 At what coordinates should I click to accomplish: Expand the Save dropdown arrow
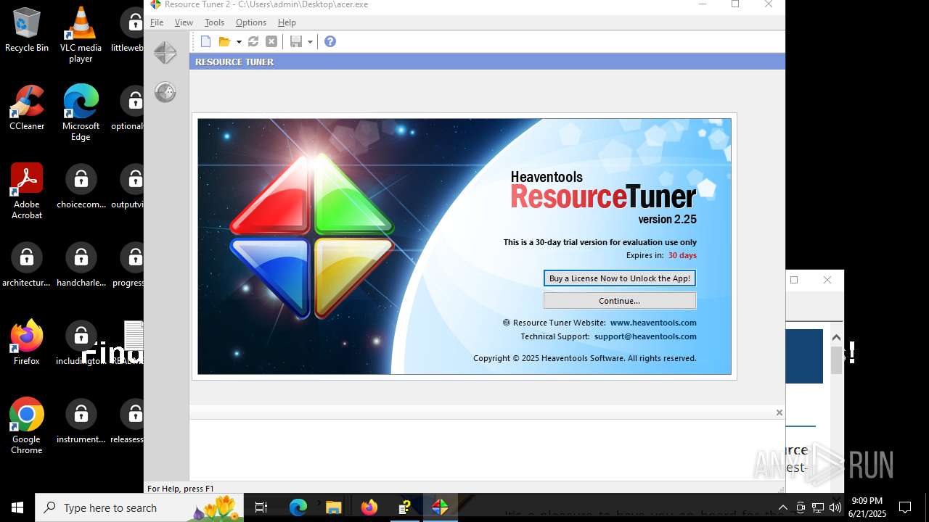click(310, 42)
